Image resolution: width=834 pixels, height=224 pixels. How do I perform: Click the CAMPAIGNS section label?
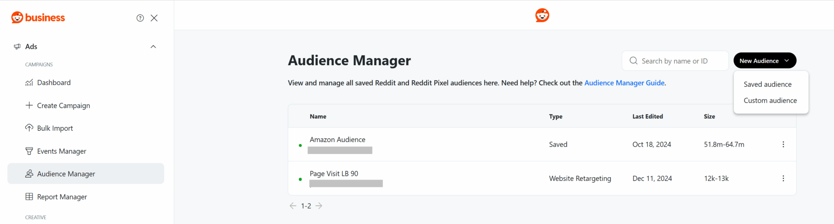[39, 65]
